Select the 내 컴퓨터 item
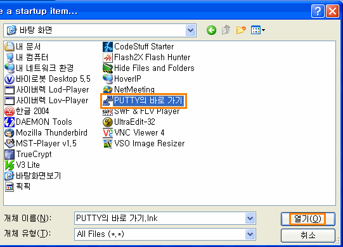Screen dimensions: 343x247 pos(26,57)
